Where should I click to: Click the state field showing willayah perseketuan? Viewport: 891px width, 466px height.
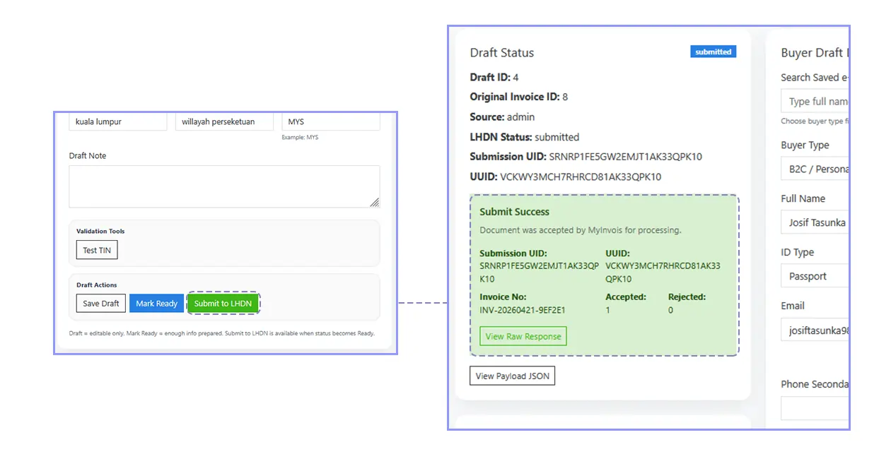click(x=224, y=121)
